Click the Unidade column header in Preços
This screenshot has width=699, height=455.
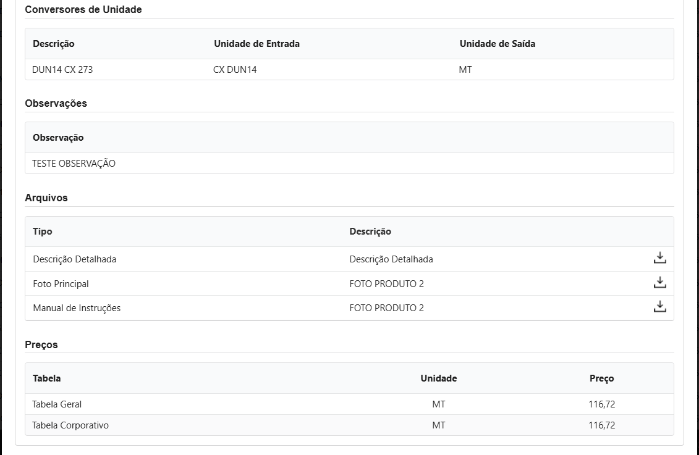[438, 378]
